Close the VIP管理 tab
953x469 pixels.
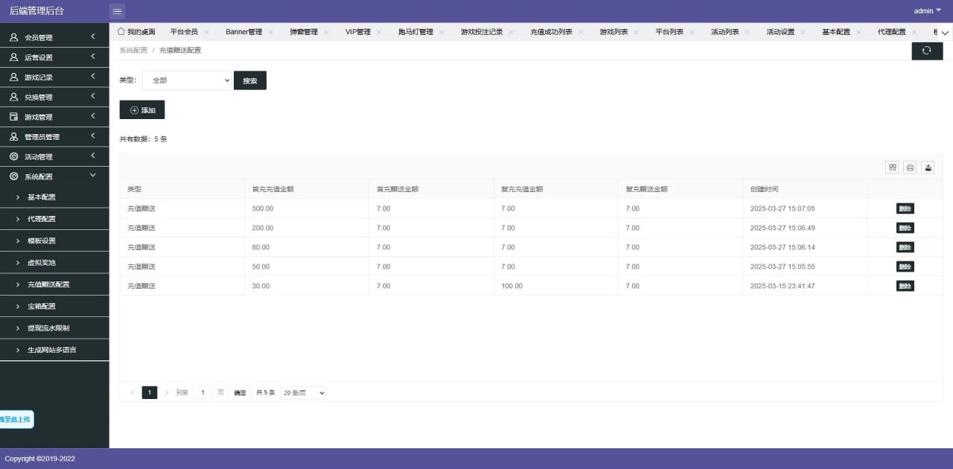pyautogui.click(x=379, y=31)
